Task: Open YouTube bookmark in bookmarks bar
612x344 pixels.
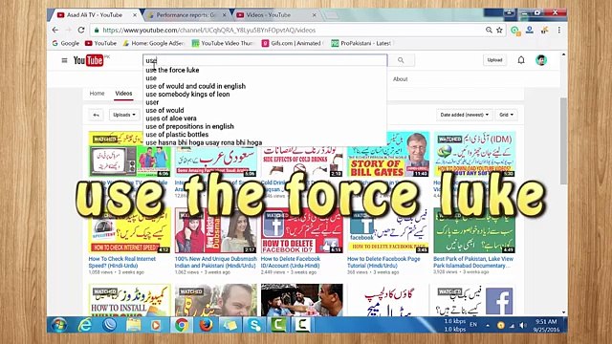Action: 100,43
